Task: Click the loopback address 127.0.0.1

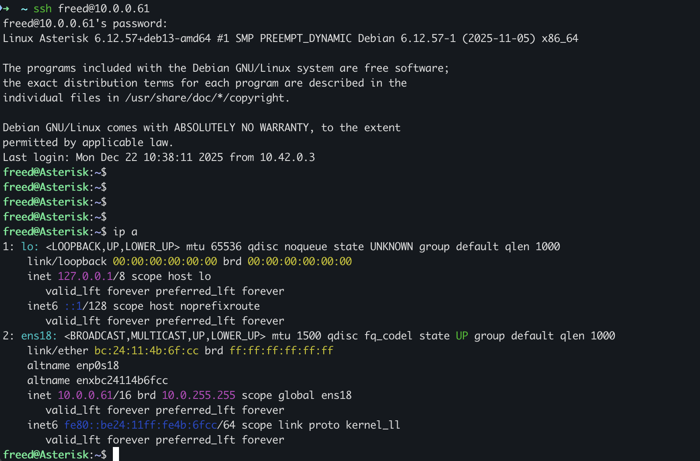Action: pos(85,276)
